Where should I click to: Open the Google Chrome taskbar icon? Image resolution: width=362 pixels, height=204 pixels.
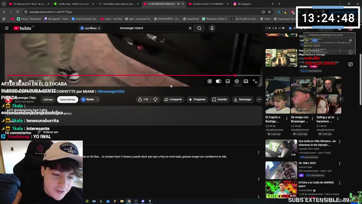coord(129,201)
